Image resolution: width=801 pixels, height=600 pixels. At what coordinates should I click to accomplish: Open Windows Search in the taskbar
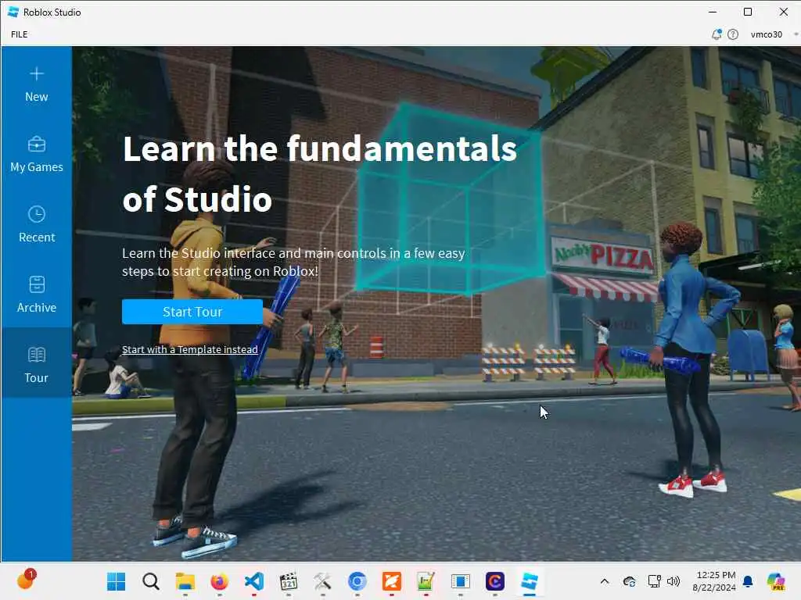tap(151, 581)
